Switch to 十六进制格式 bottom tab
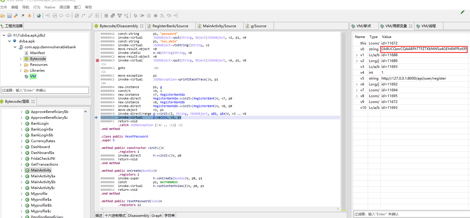470x218 pixels. tap(115, 215)
